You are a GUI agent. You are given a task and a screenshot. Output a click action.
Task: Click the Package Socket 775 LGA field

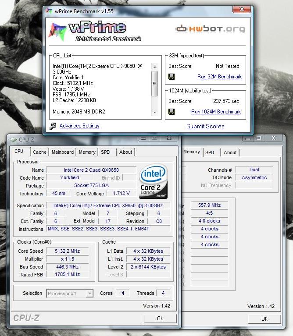click(x=91, y=185)
